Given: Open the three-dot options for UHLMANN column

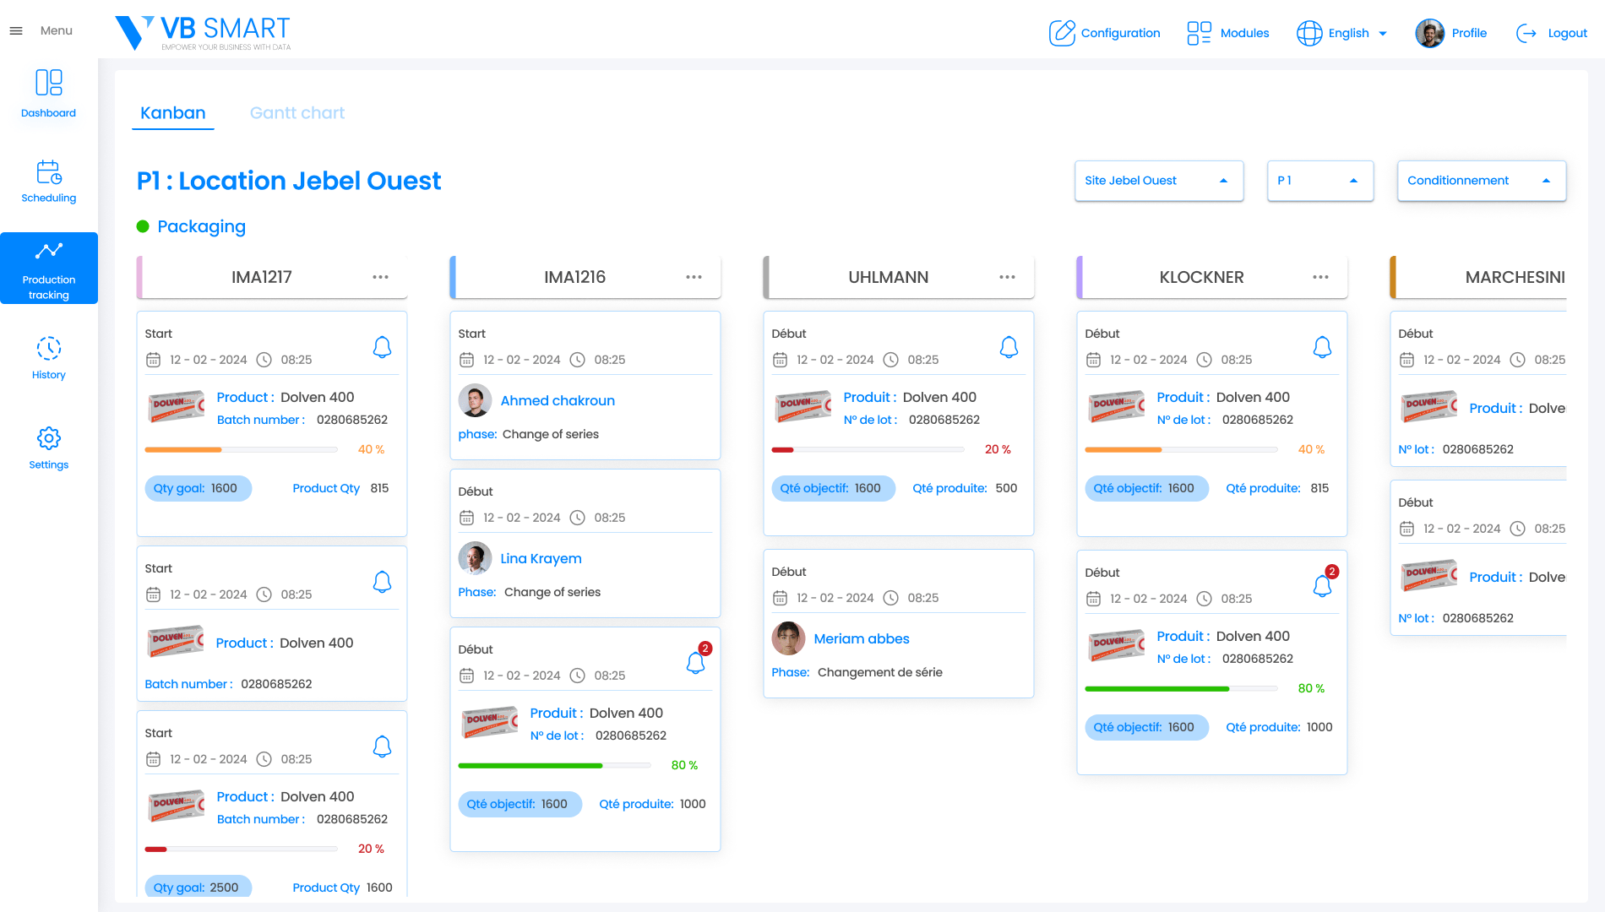Looking at the screenshot, I should click(x=1007, y=277).
